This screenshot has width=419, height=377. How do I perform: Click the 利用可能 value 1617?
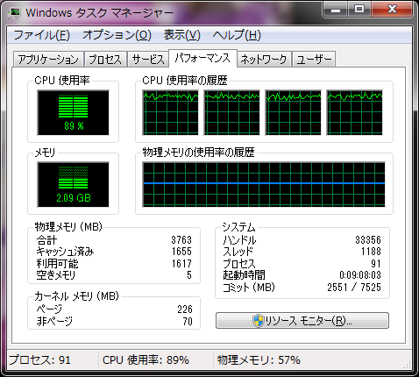181,264
